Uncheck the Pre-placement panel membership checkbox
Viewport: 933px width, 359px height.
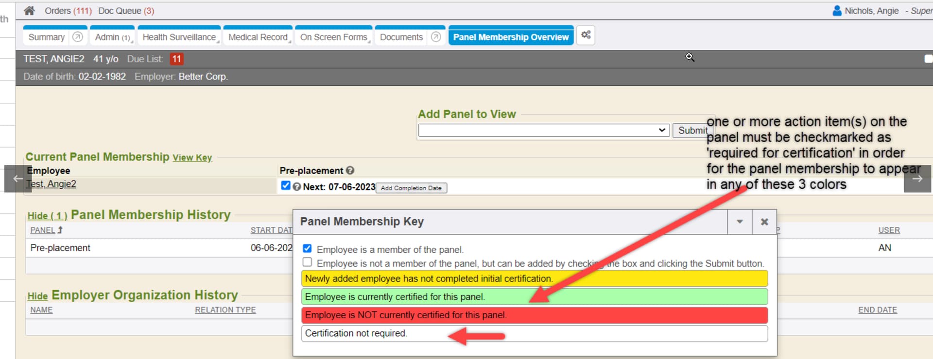286,185
